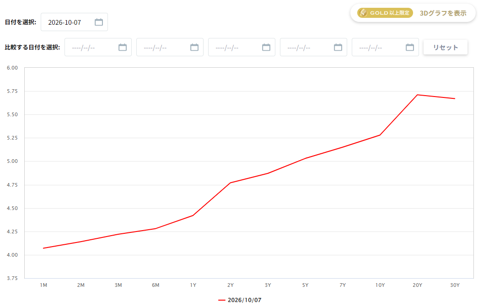Click the 4.00 value on the y-axis
Viewport: 478px width, 307px height.
click(12, 255)
